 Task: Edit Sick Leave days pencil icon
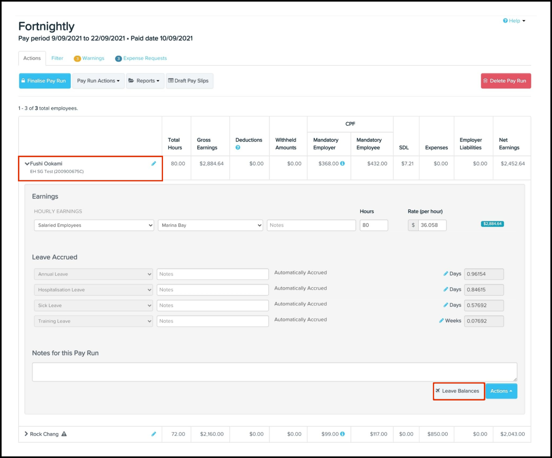[445, 305]
